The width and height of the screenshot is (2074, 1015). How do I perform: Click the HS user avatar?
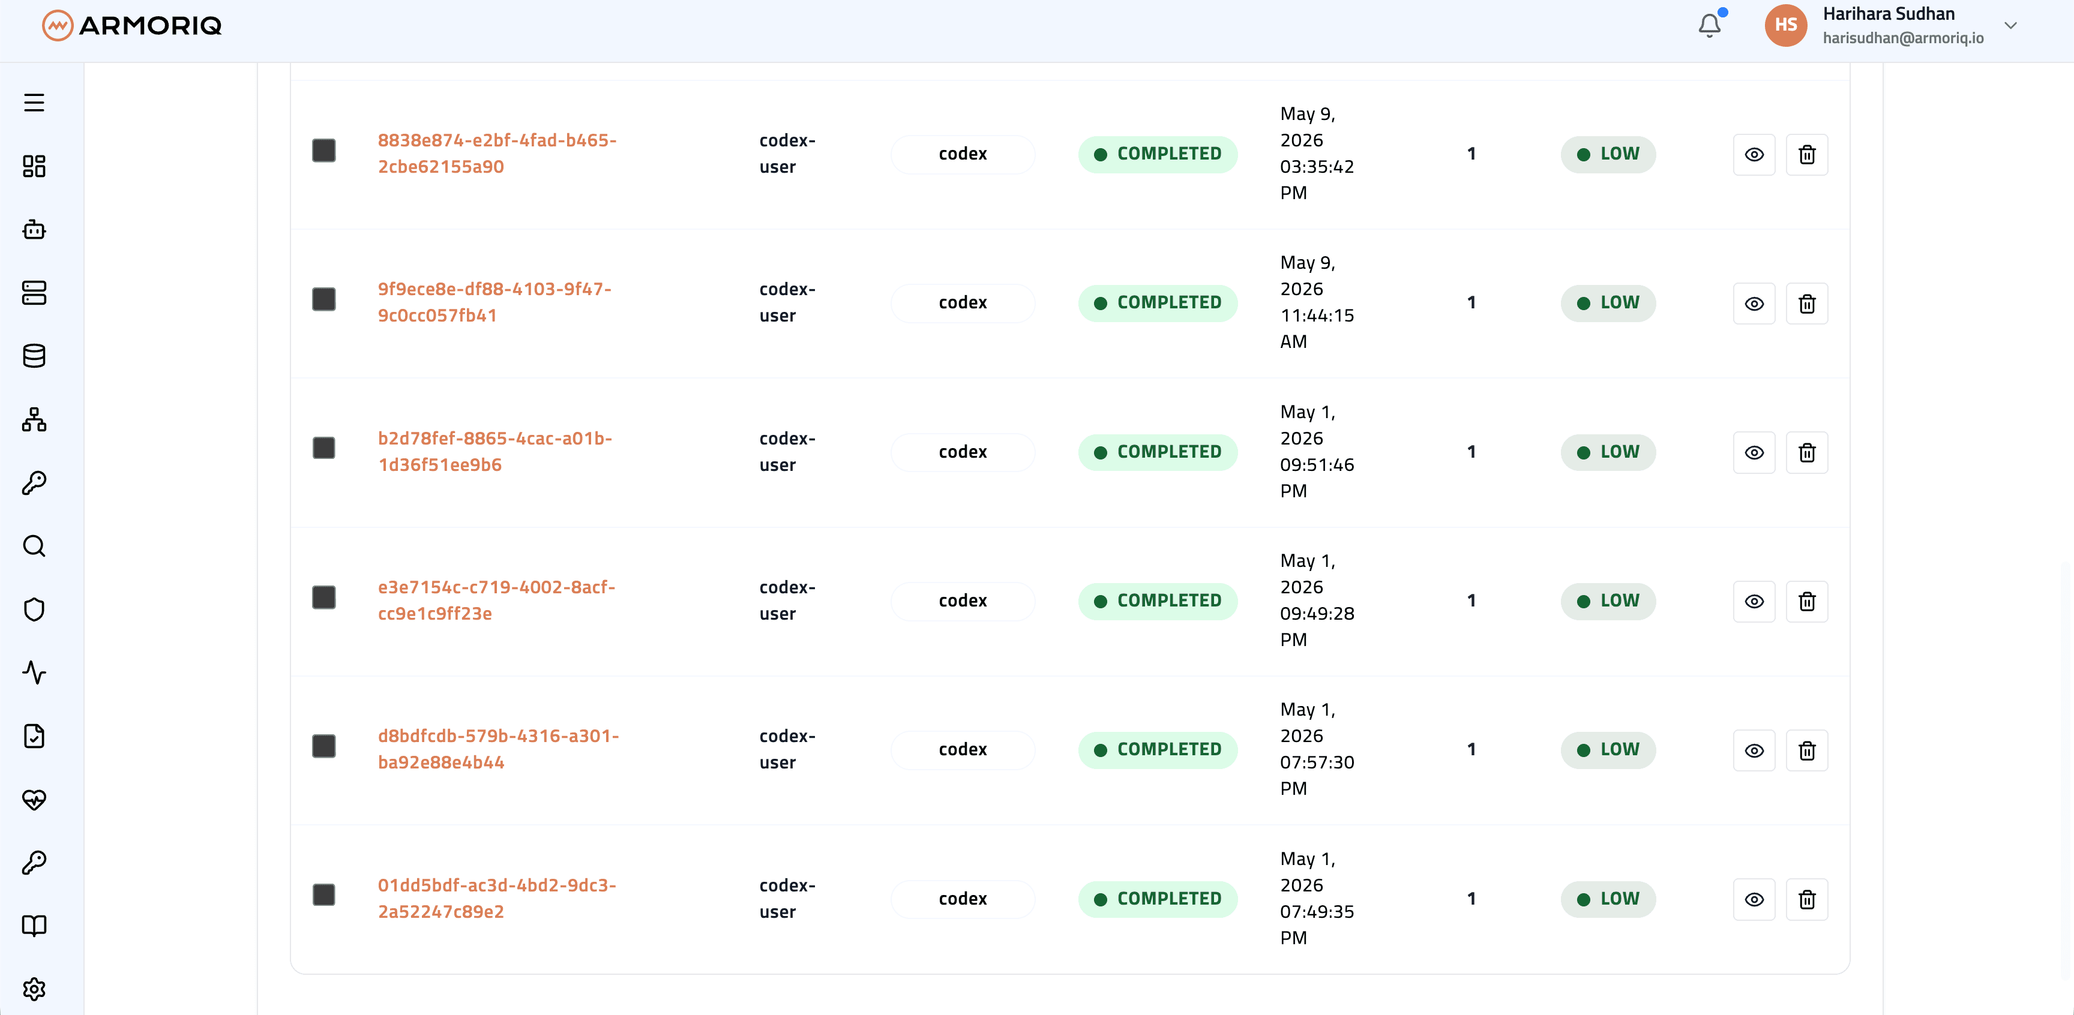click(1786, 26)
